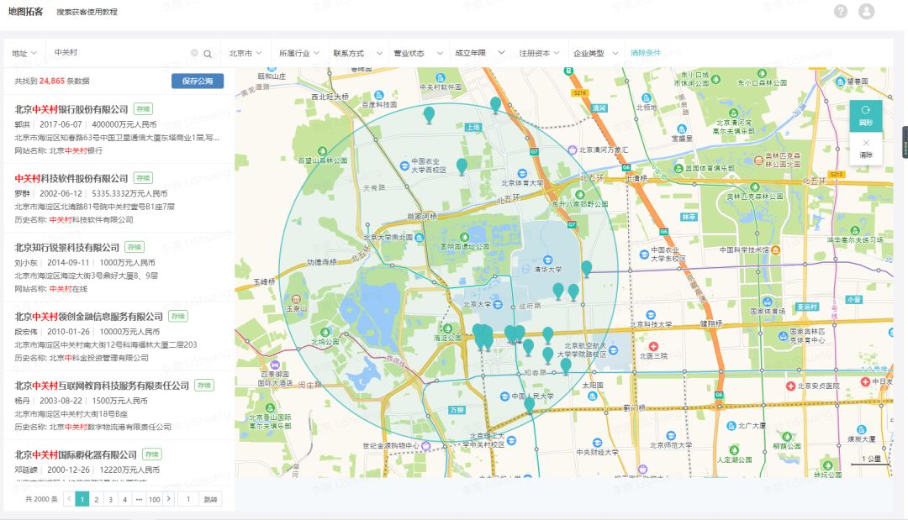
Task: Open 北京中关村国际孵化器有限公司 result
Action: 76,454
